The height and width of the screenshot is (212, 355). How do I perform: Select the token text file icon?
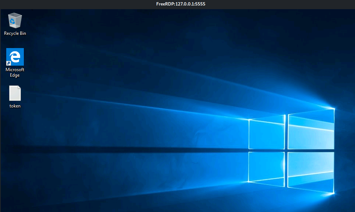click(15, 93)
